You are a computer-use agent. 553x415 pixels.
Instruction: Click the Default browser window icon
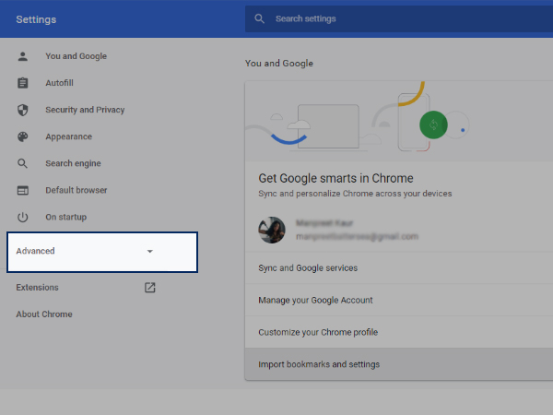pyautogui.click(x=23, y=190)
